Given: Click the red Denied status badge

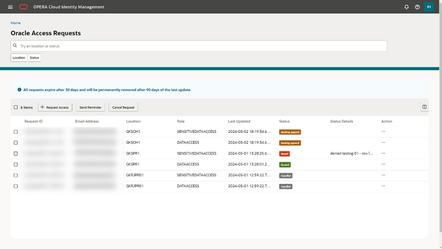Looking at the screenshot, I should (x=284, y=154).
